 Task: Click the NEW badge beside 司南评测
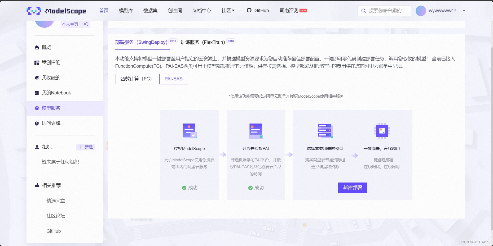(x=303, y=11)
